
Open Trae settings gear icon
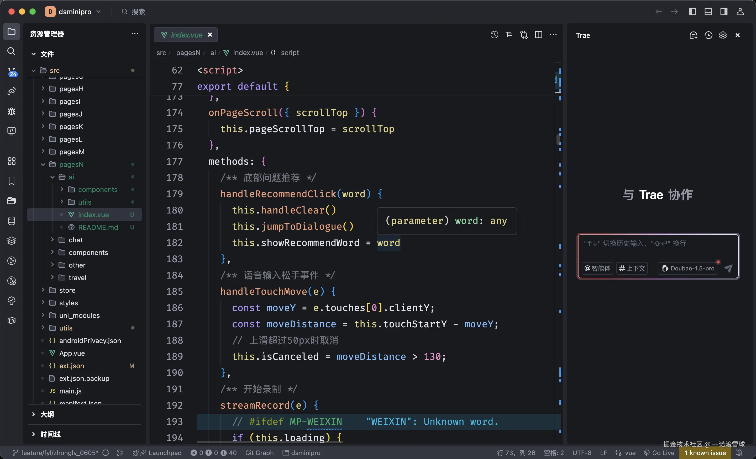(x=723, y=35)
